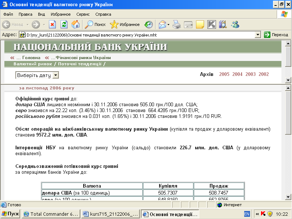
Task: Open the Search (Поиск) magnifier button
Action: pyautogui.click(x=95, y=24)
